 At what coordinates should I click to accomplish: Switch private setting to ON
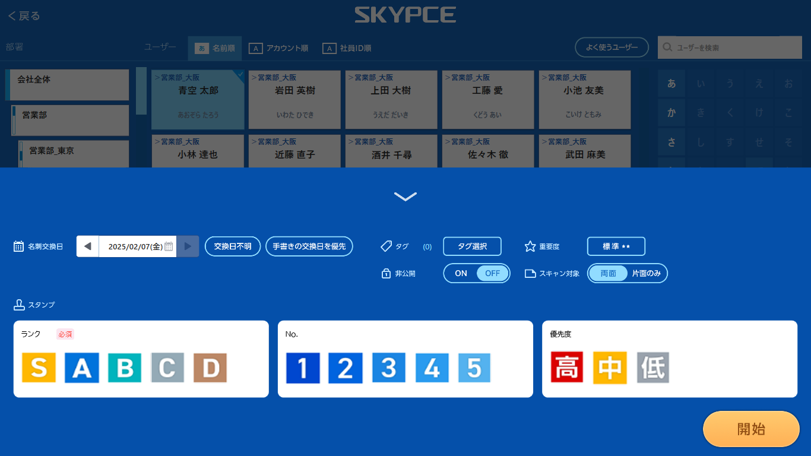coord(461,274)
